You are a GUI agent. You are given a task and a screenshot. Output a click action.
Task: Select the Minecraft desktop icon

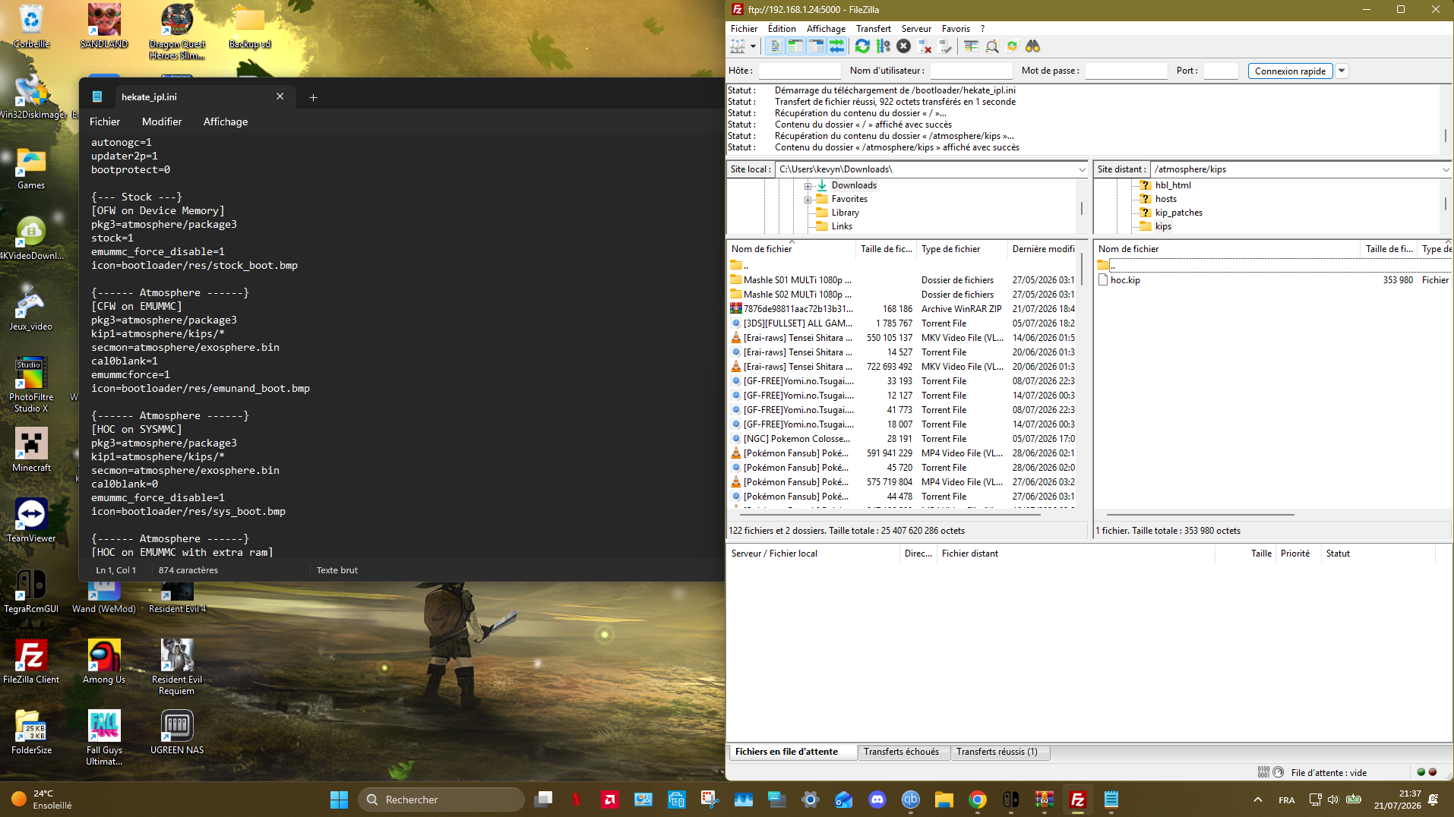[x=31, y=450]
